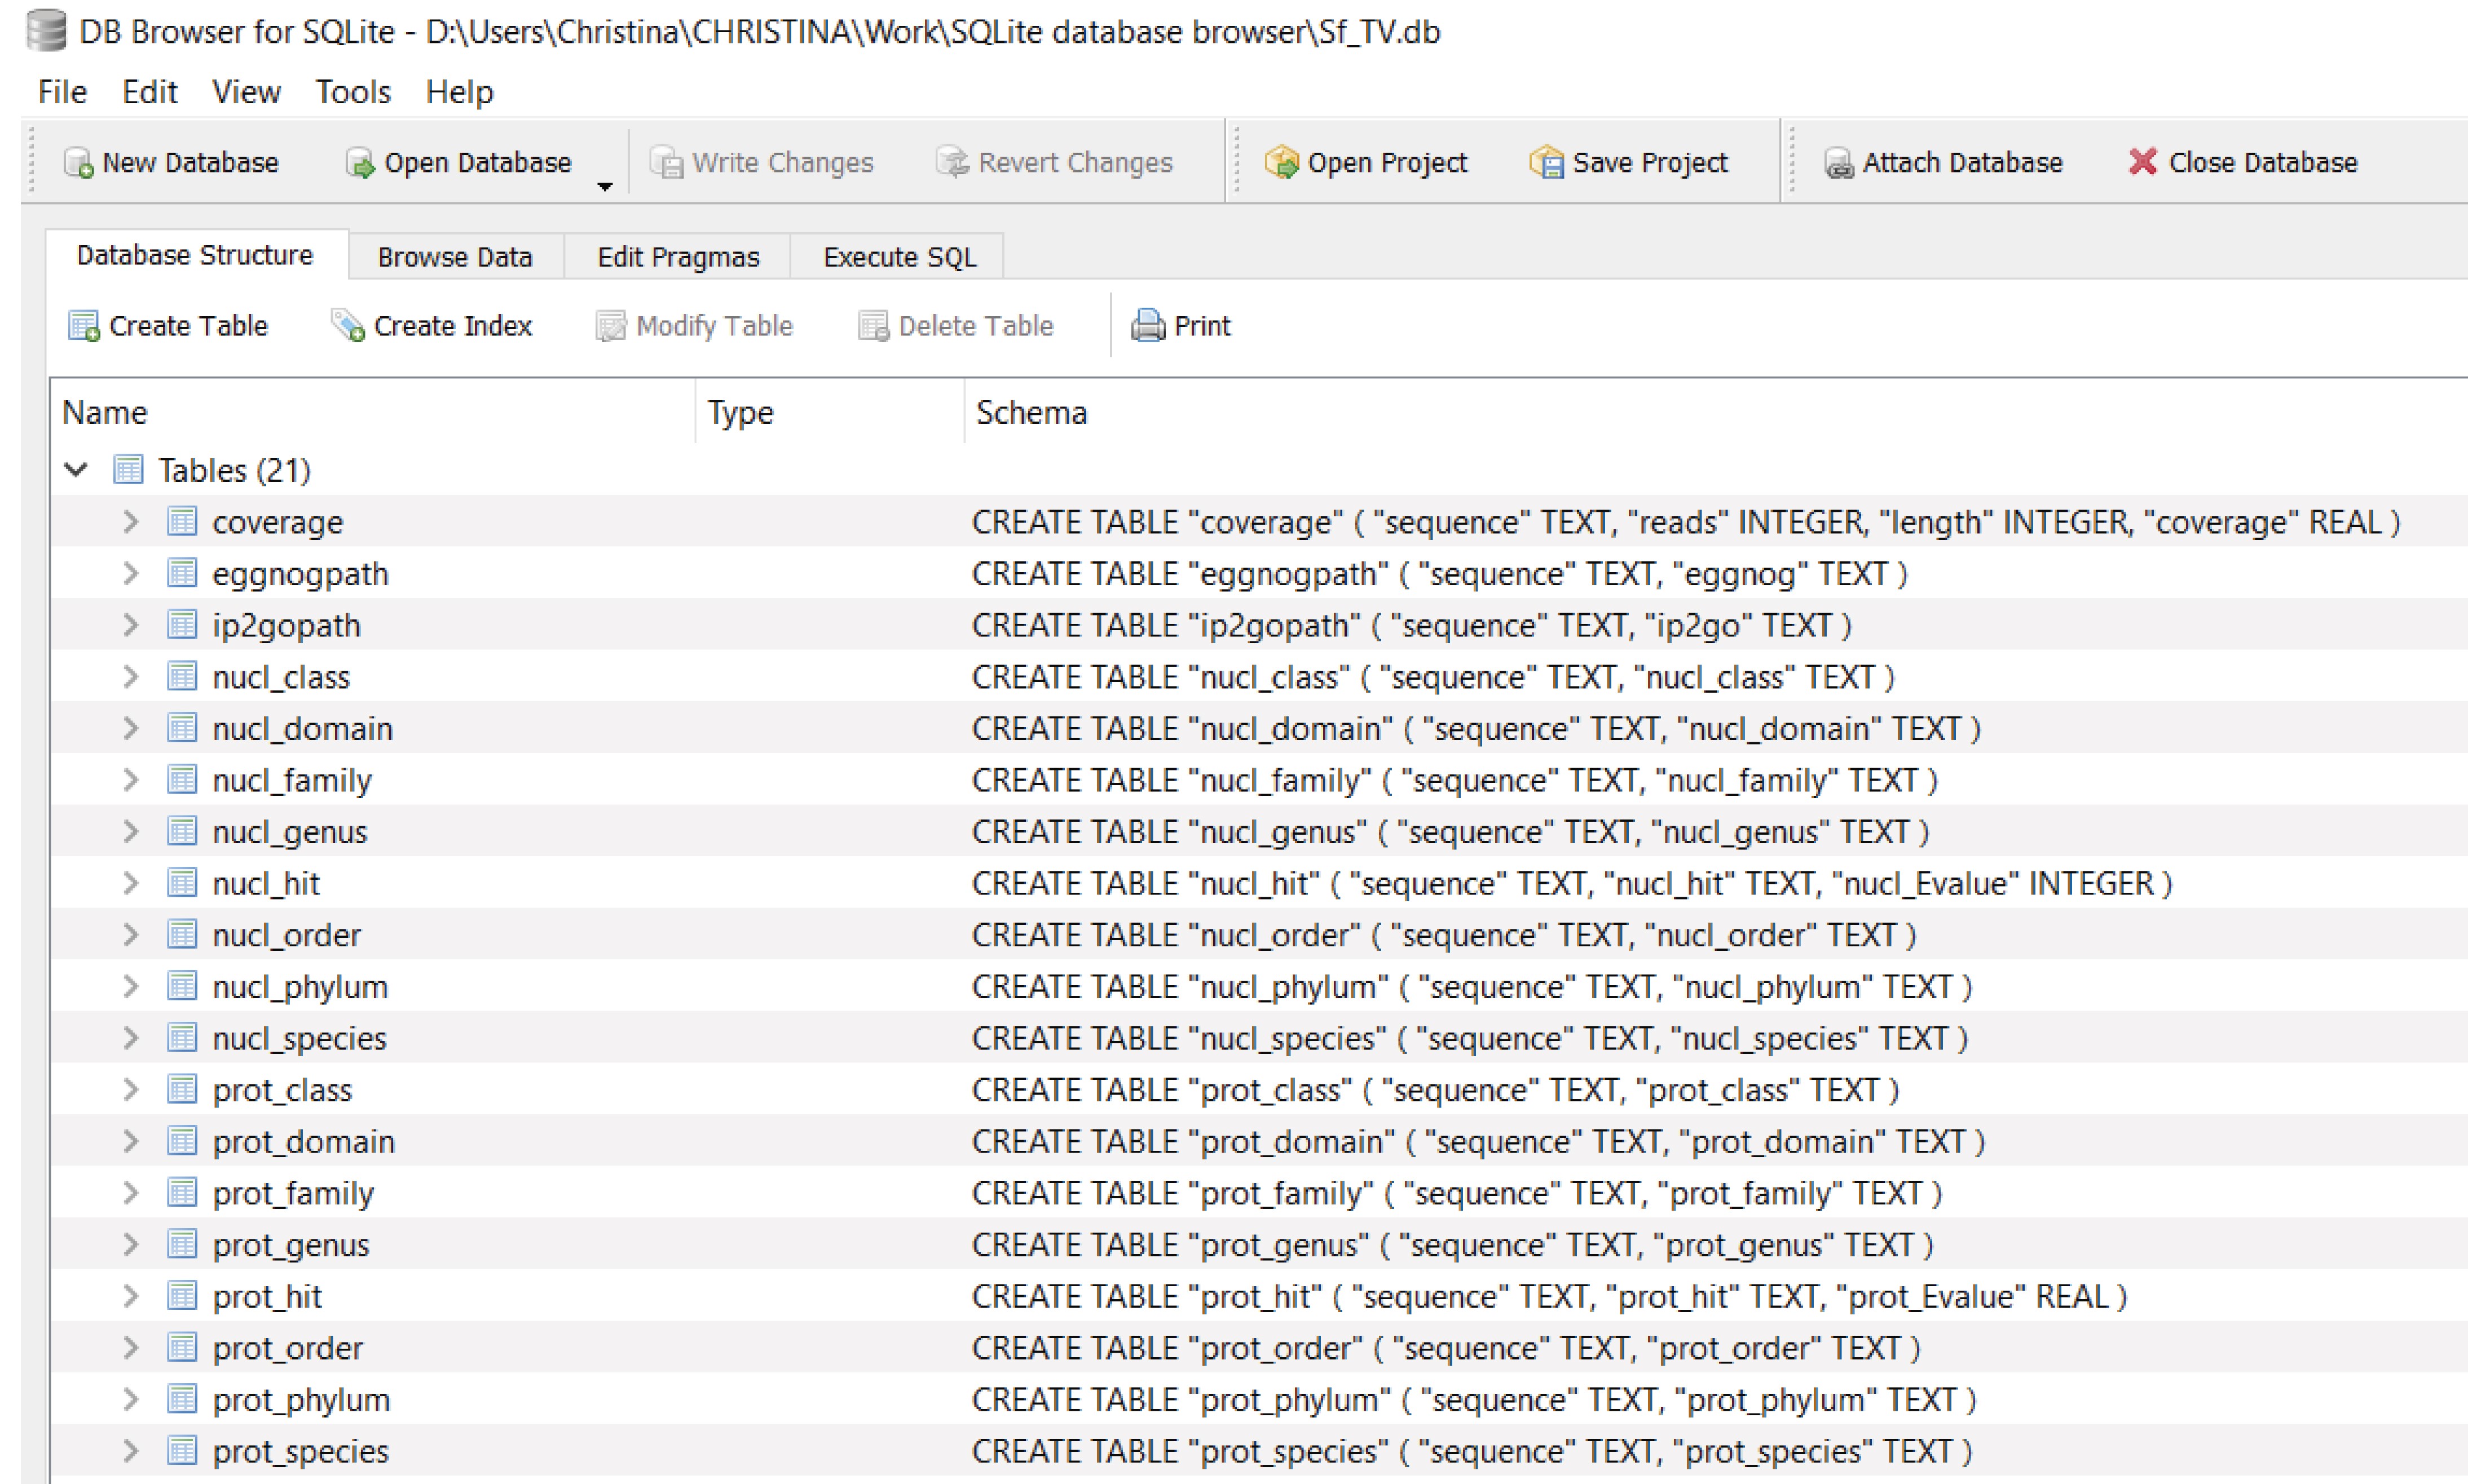The width and height of the screenshot is (2468, 1484).
Task: Click the Schema column header
Action: (1715, 412)
